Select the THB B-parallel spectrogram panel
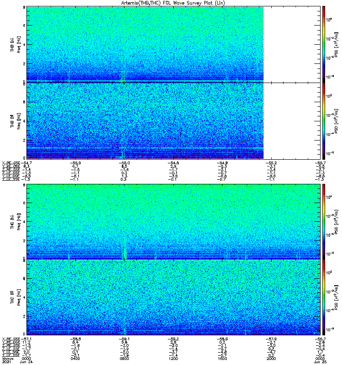342x365 pixels. tap(174, 121)
